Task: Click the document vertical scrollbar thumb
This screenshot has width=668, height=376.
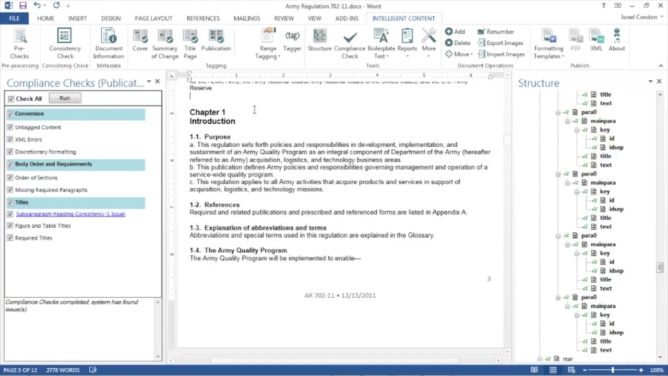Action: click(x=506, y=140)
